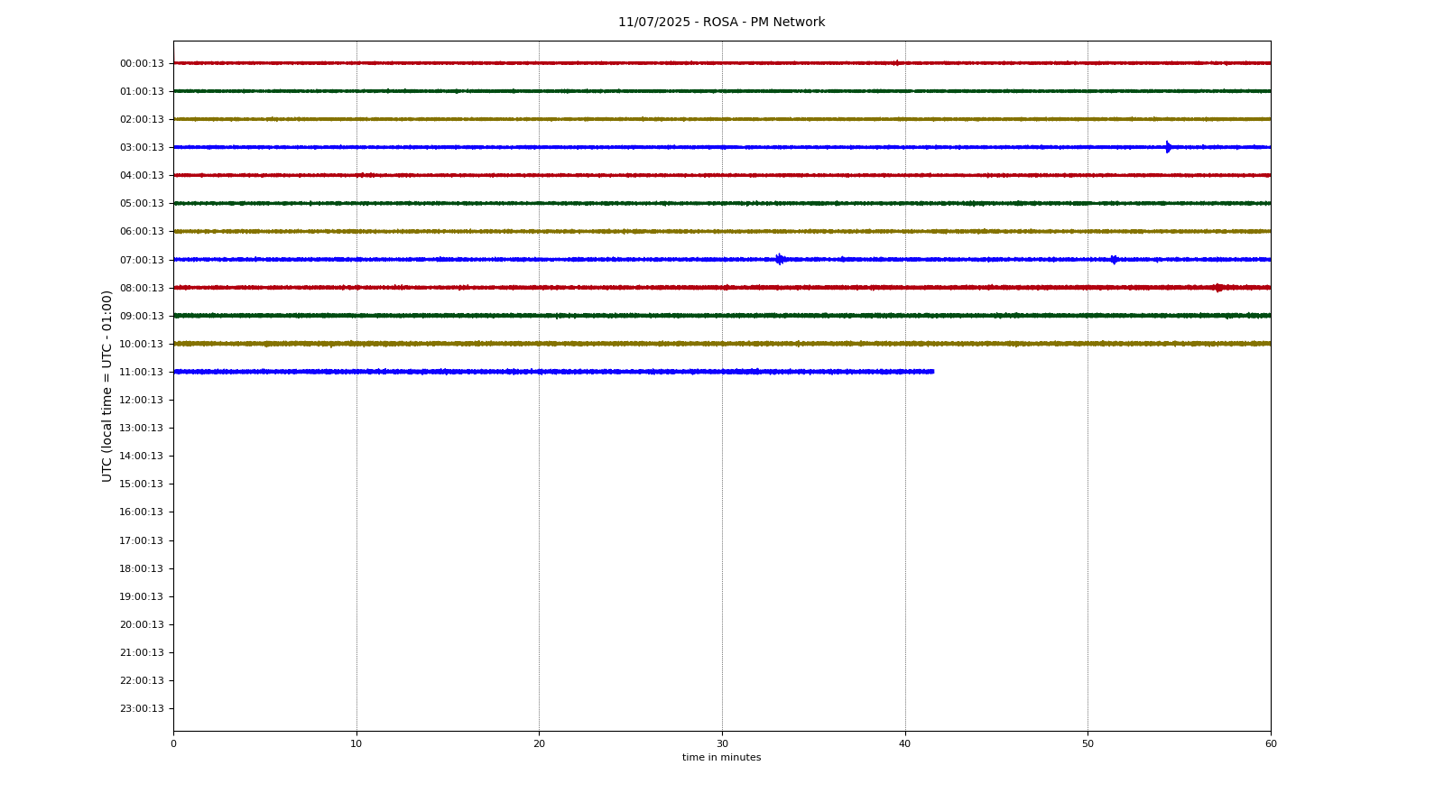Click the small spike near minute 39 on 00:00 trace
The height and width of the screenshot is (812, 1444).
coord(896,63)
